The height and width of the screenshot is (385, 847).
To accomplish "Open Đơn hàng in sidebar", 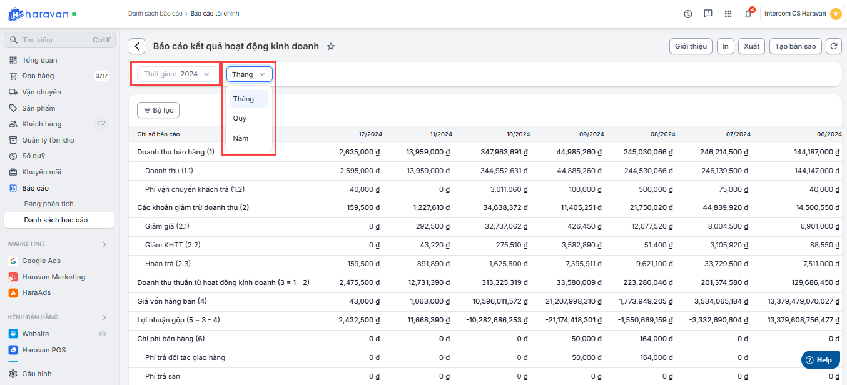I will [x=38, y=76].
